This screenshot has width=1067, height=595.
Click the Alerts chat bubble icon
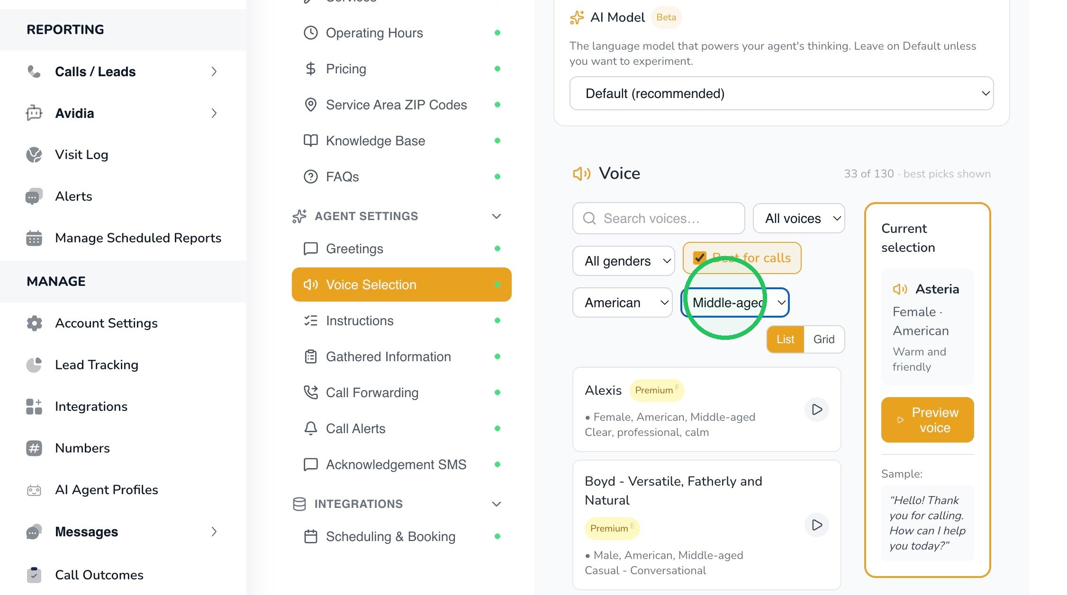[34, 196]
